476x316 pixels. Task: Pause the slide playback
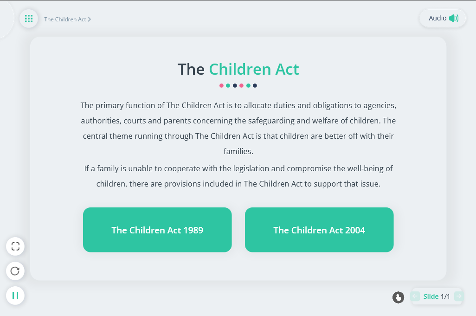(x=15, y=296)
